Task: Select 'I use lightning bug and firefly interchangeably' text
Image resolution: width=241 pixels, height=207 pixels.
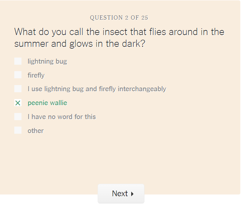Action: tap(97, 89)
